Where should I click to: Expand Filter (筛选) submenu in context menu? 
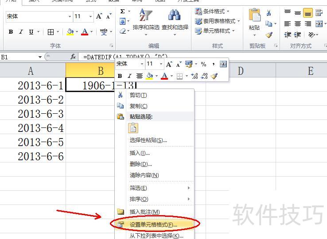pyautogui.click(x=155, y=188)
